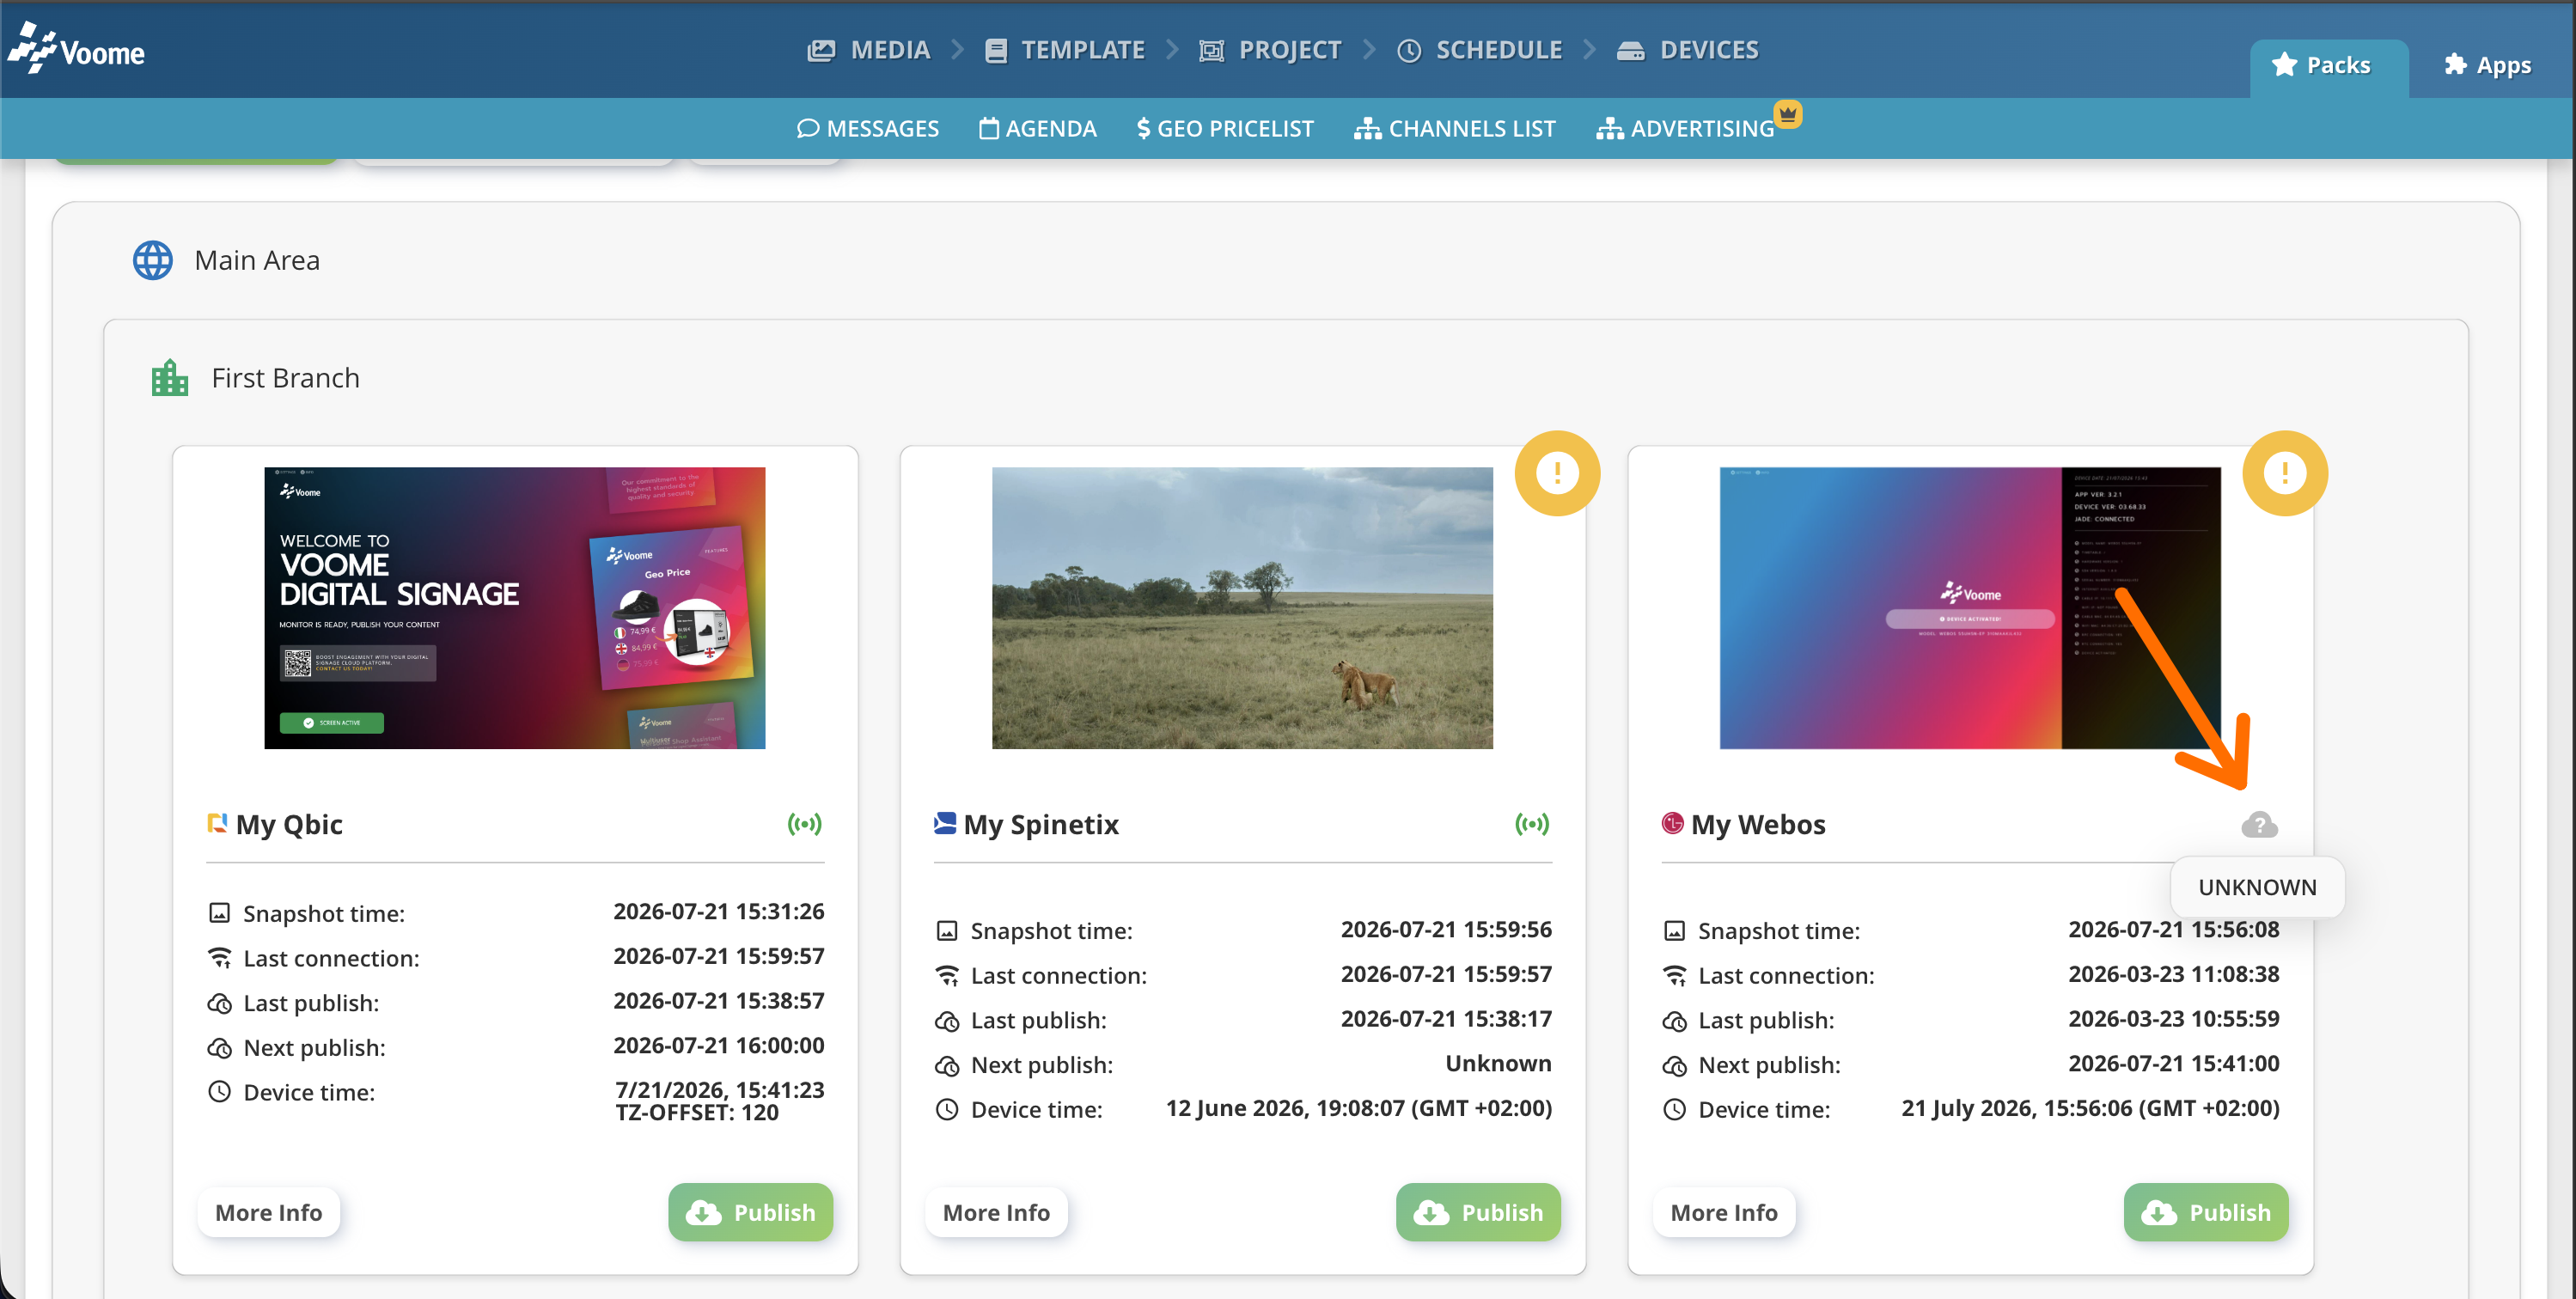Click the Voome logo
The width and height of the screenshot is (2576, 1299).
pyautogui.click(x=77, y=50)
